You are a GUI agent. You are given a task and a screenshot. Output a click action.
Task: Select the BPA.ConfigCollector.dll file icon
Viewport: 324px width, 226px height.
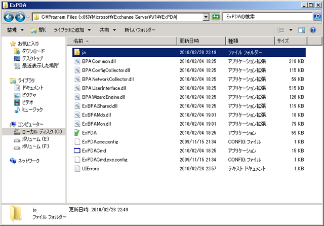tap(77, 70)
